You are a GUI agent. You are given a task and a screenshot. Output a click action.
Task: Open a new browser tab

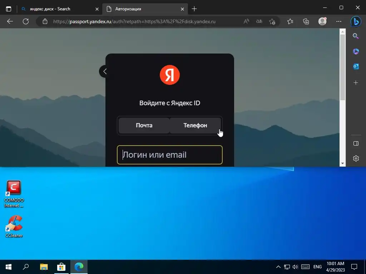click(194, 9)
